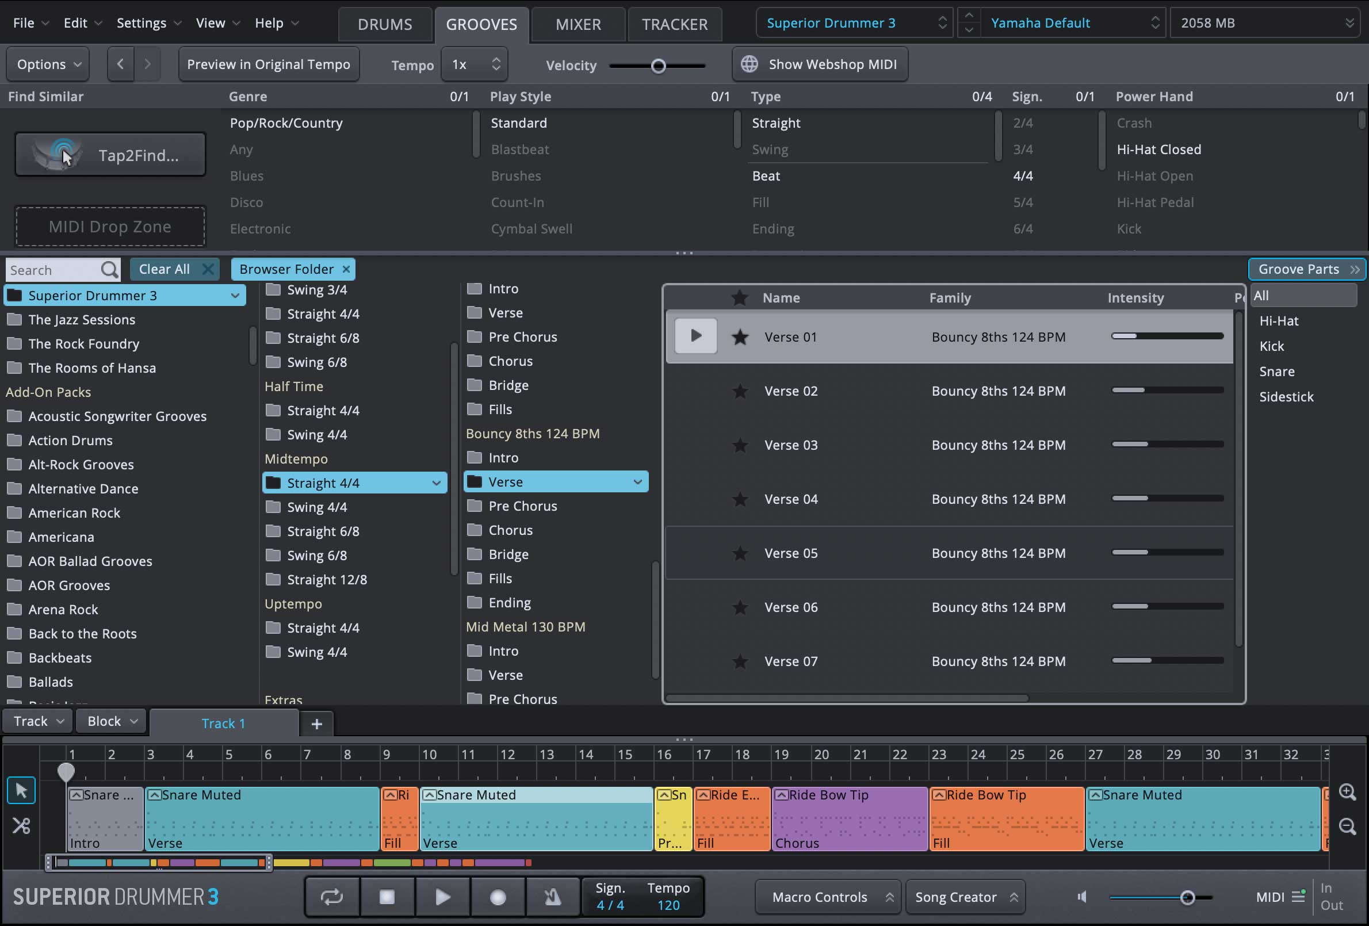Open the Options dropdown
1369x926 pixels.
48,64
